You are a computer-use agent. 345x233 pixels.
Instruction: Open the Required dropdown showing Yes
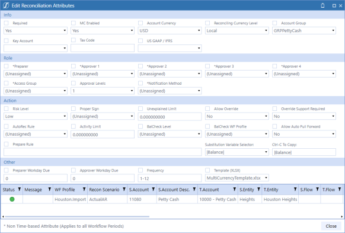pyautogui.click(x=36, y=31)
